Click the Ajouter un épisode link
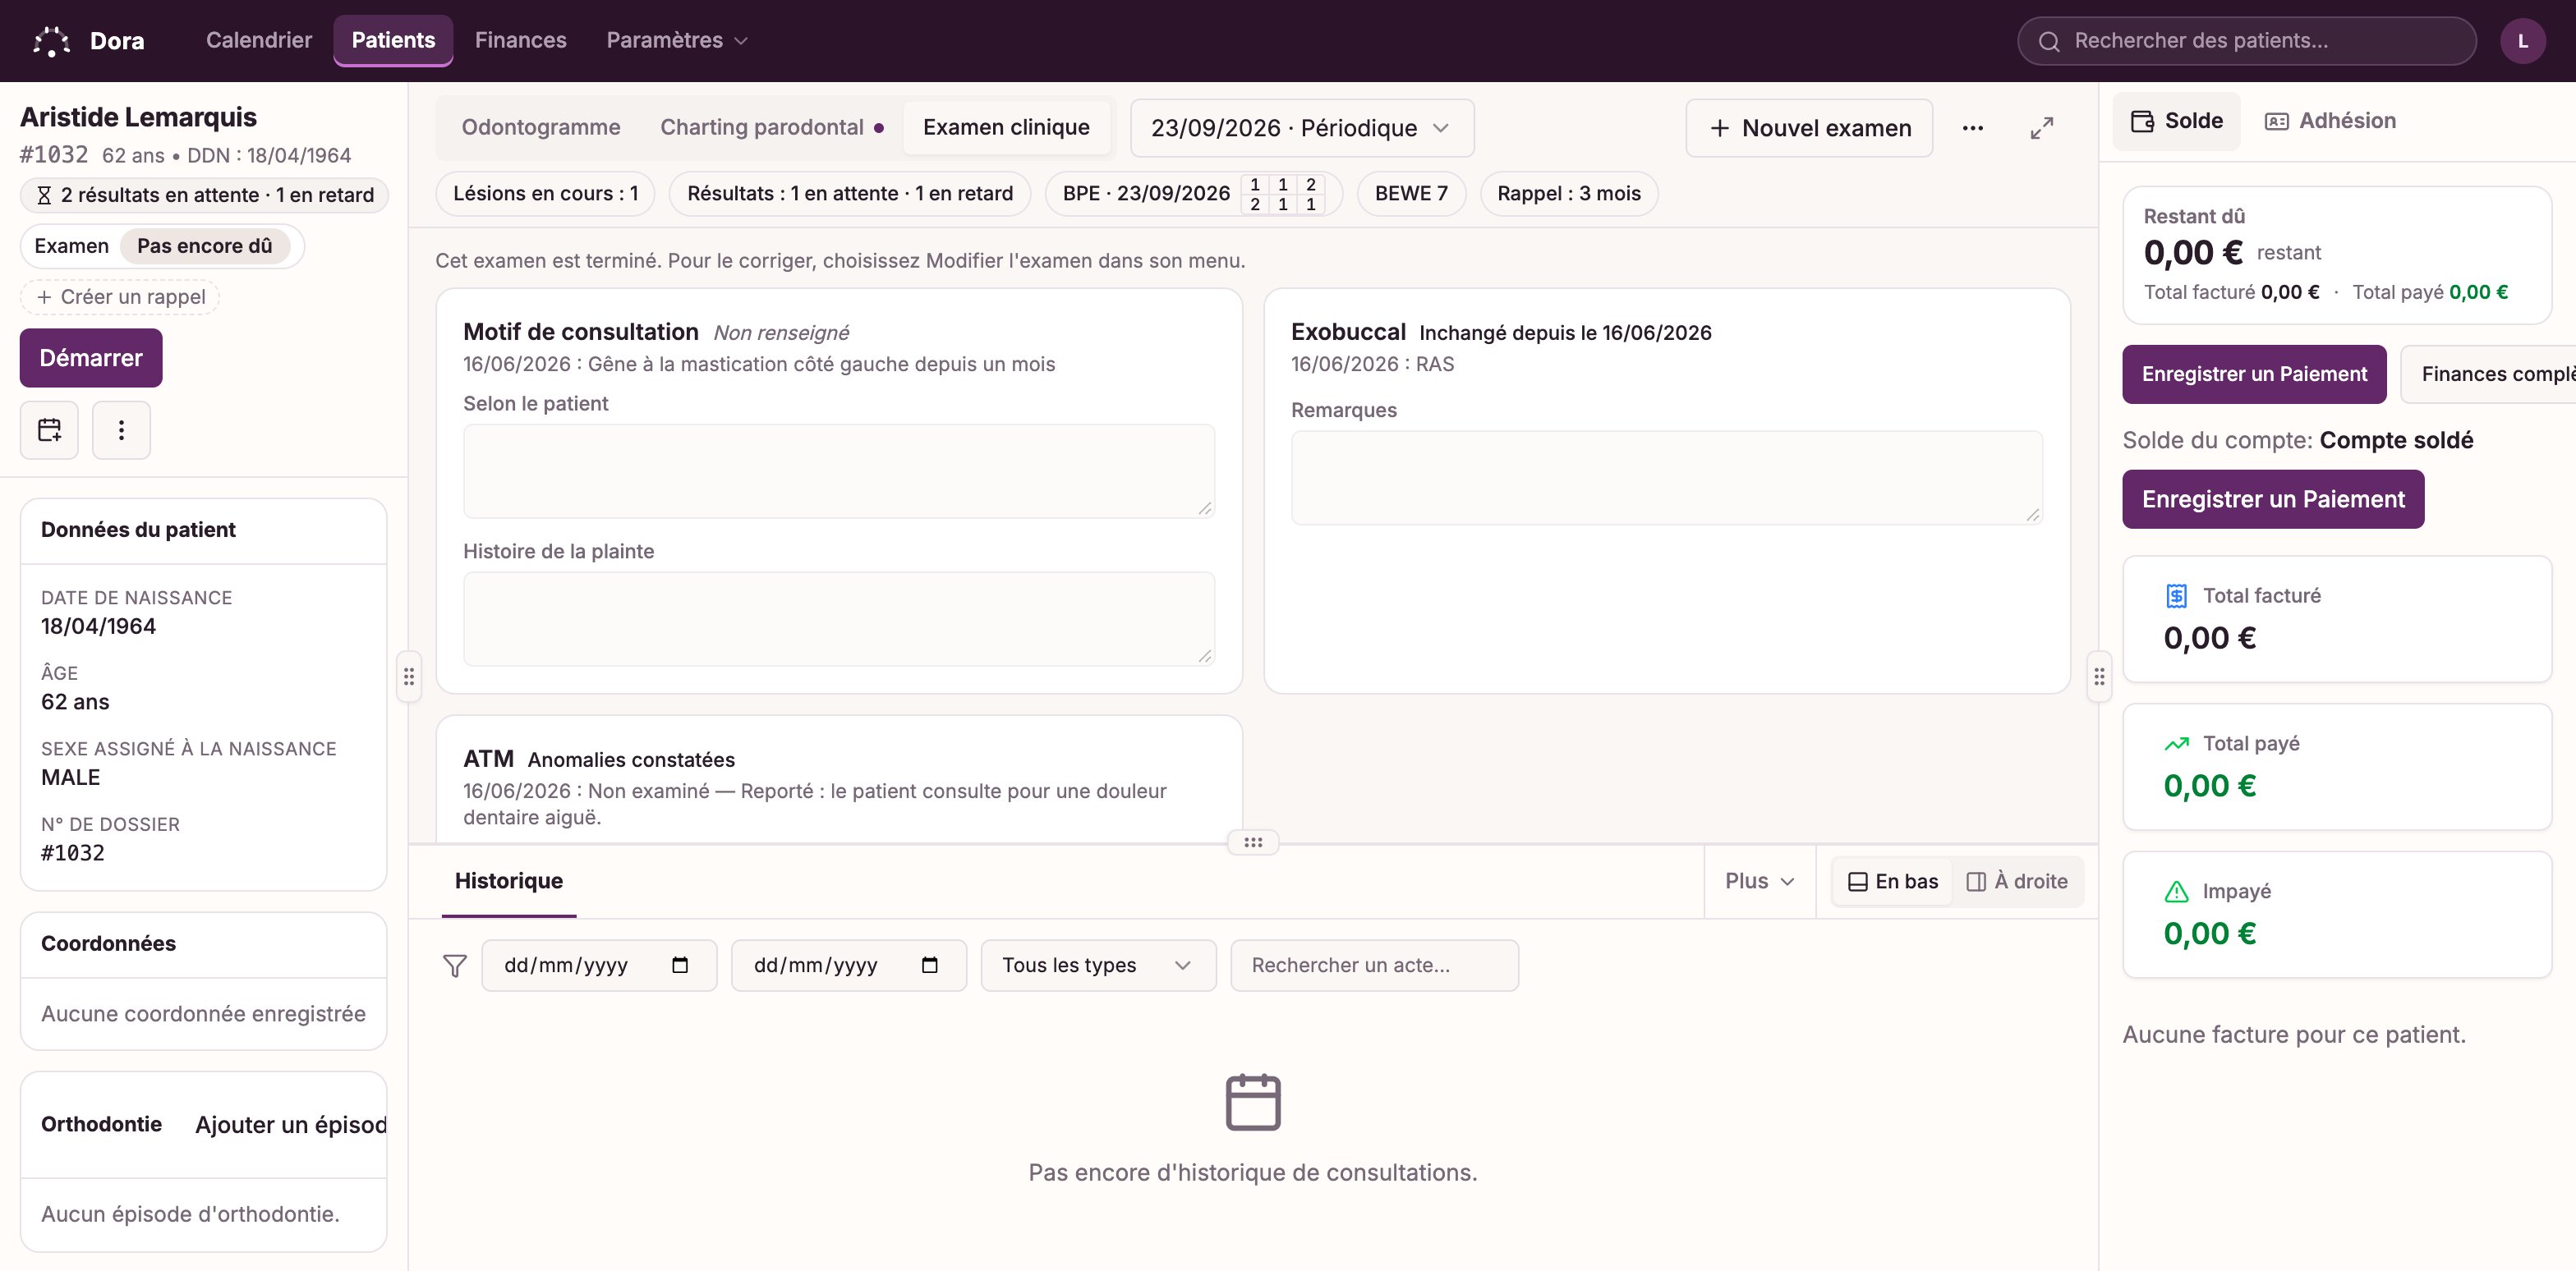This screenshot has height=1271, width=2576. pyautogui.click(x=291, y=1125)
